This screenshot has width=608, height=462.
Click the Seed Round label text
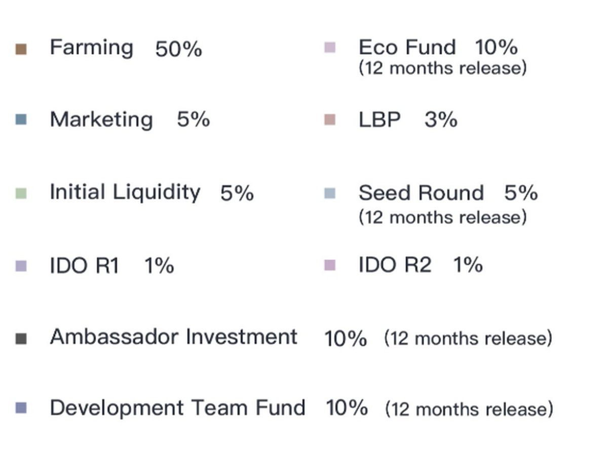click(421, 193)
